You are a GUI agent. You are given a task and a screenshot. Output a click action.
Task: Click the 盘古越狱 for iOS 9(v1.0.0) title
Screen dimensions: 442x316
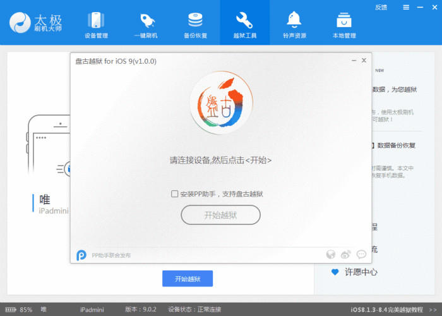coord(116,61)
